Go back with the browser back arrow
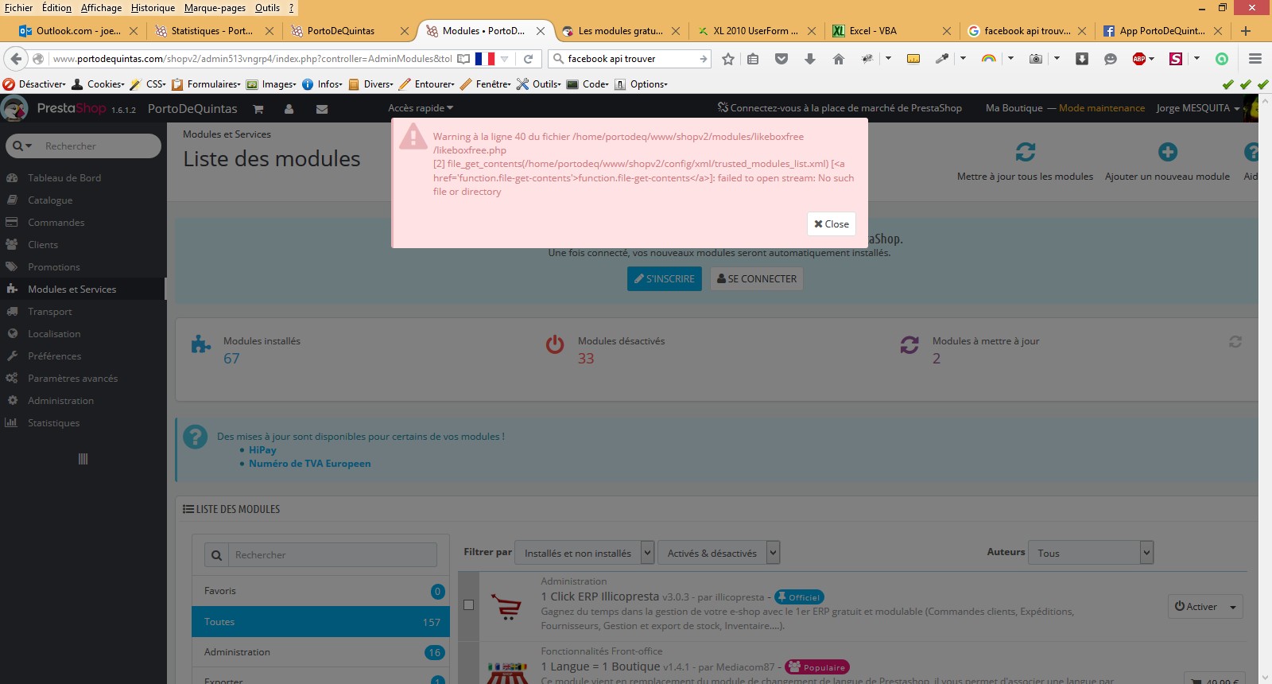 click(x=16, y=59)
